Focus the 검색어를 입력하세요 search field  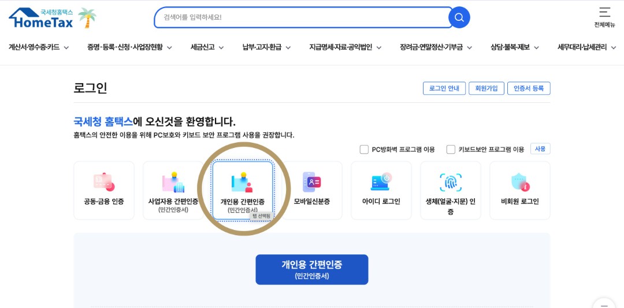point(302,17)
